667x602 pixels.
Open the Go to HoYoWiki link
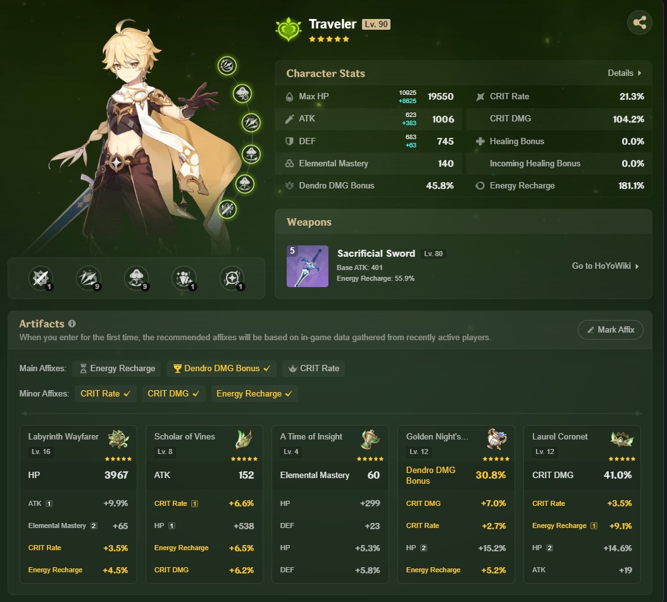606,266
